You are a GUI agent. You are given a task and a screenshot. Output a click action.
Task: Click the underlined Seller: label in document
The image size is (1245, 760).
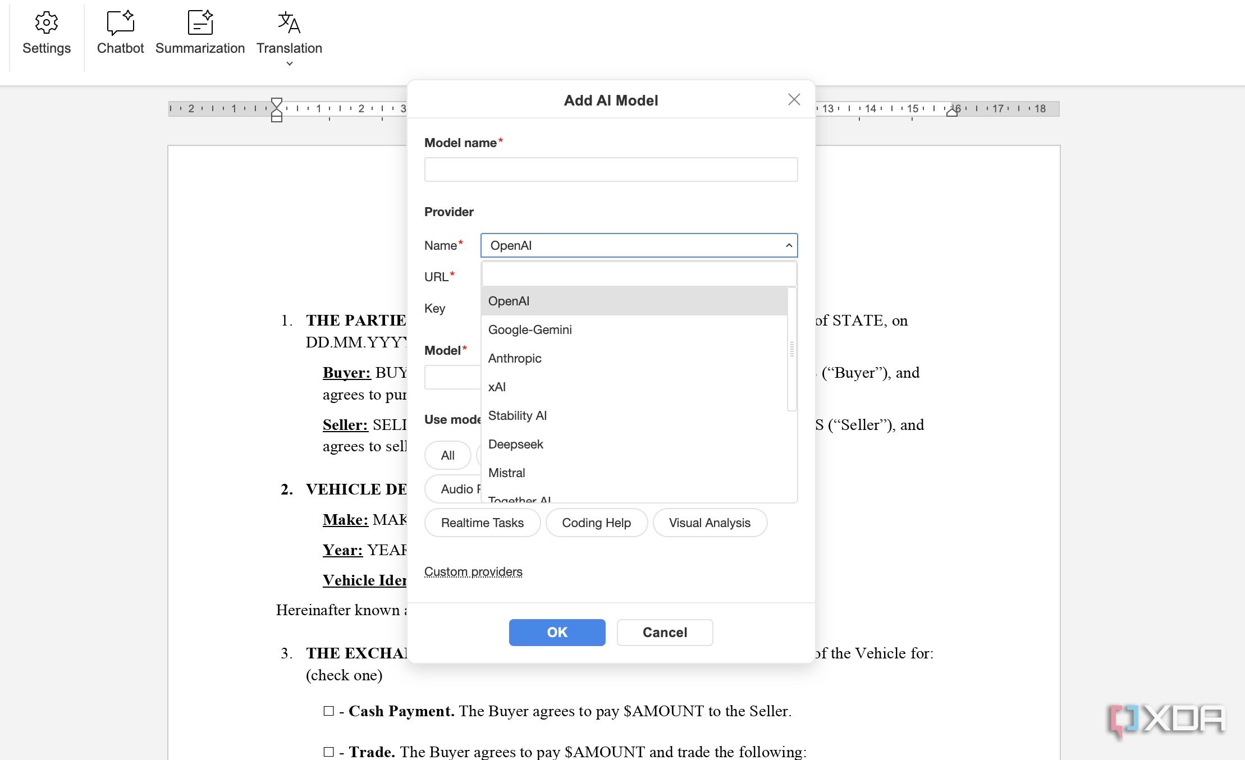[345, 425]
